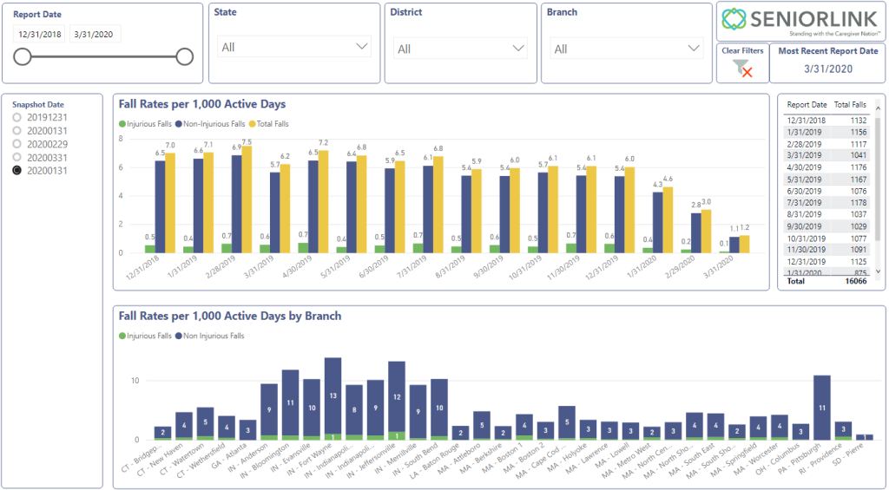Click the end date field 3/31/2020
Screen dimensions: 889x490
point(94,34)
